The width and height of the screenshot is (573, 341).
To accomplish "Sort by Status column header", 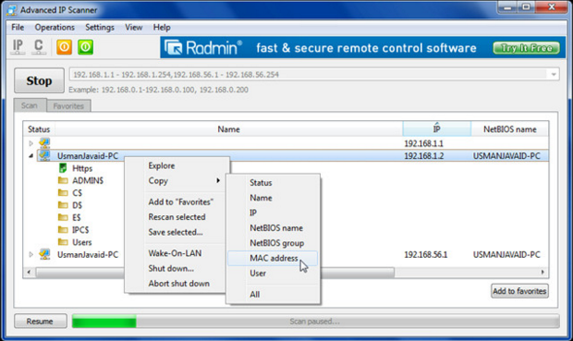I will click(x=39, y=129).
